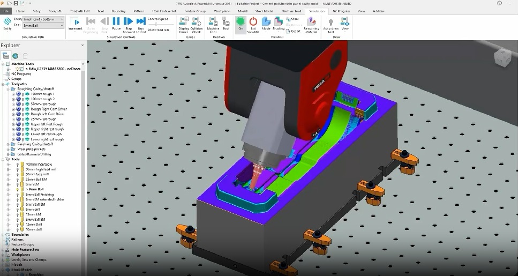Click the Step Forward simulation icon
Screen dimensions: 519x276
(129, 24)
